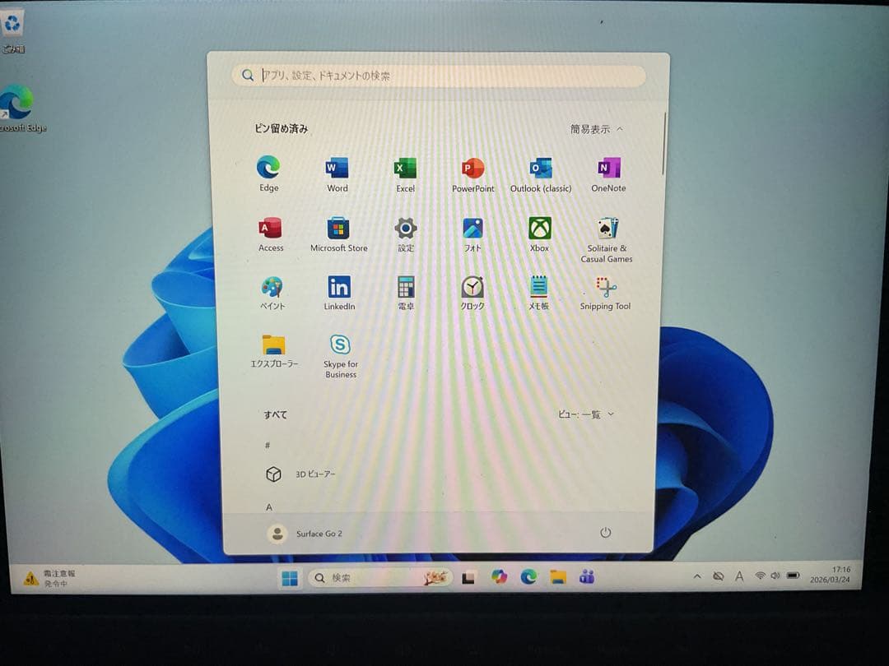
Task: Open Task View on taskbar
Action: click(468, 578)
